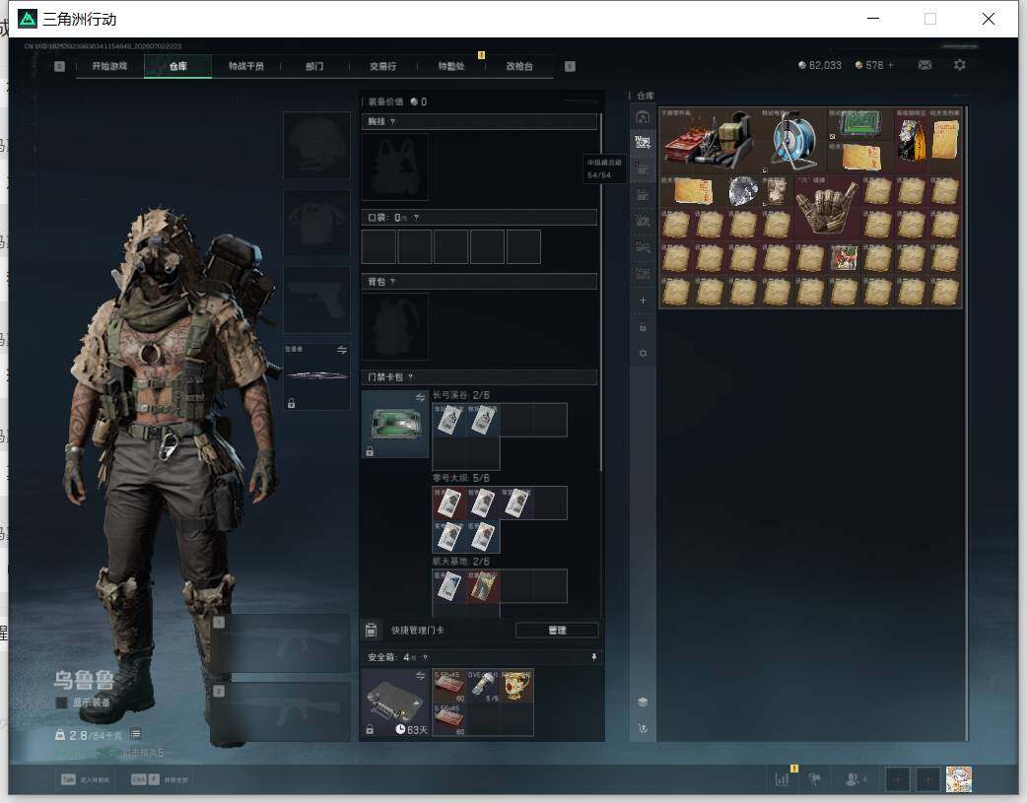Open the player avatar profile

tap(959, 779)
